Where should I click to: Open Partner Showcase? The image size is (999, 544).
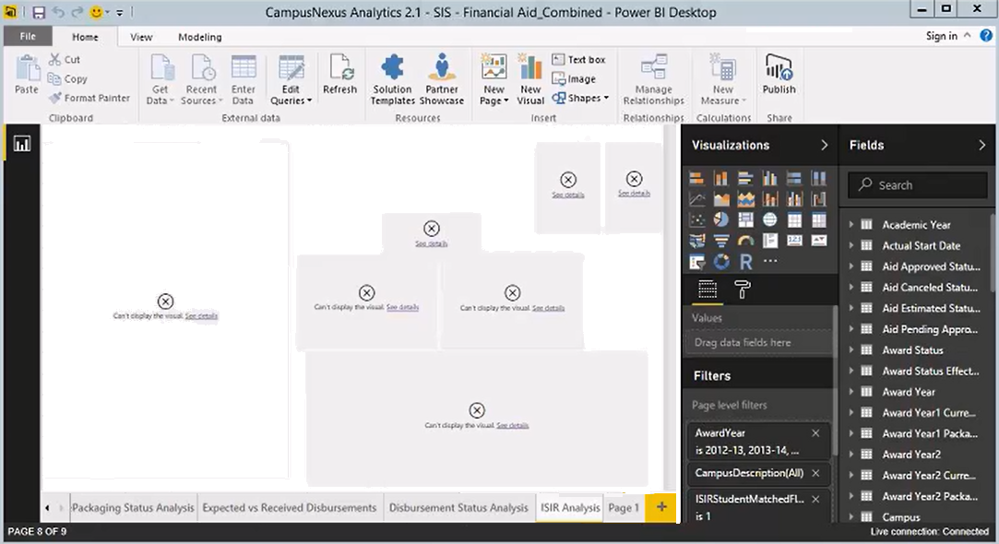tap(442, 79)
